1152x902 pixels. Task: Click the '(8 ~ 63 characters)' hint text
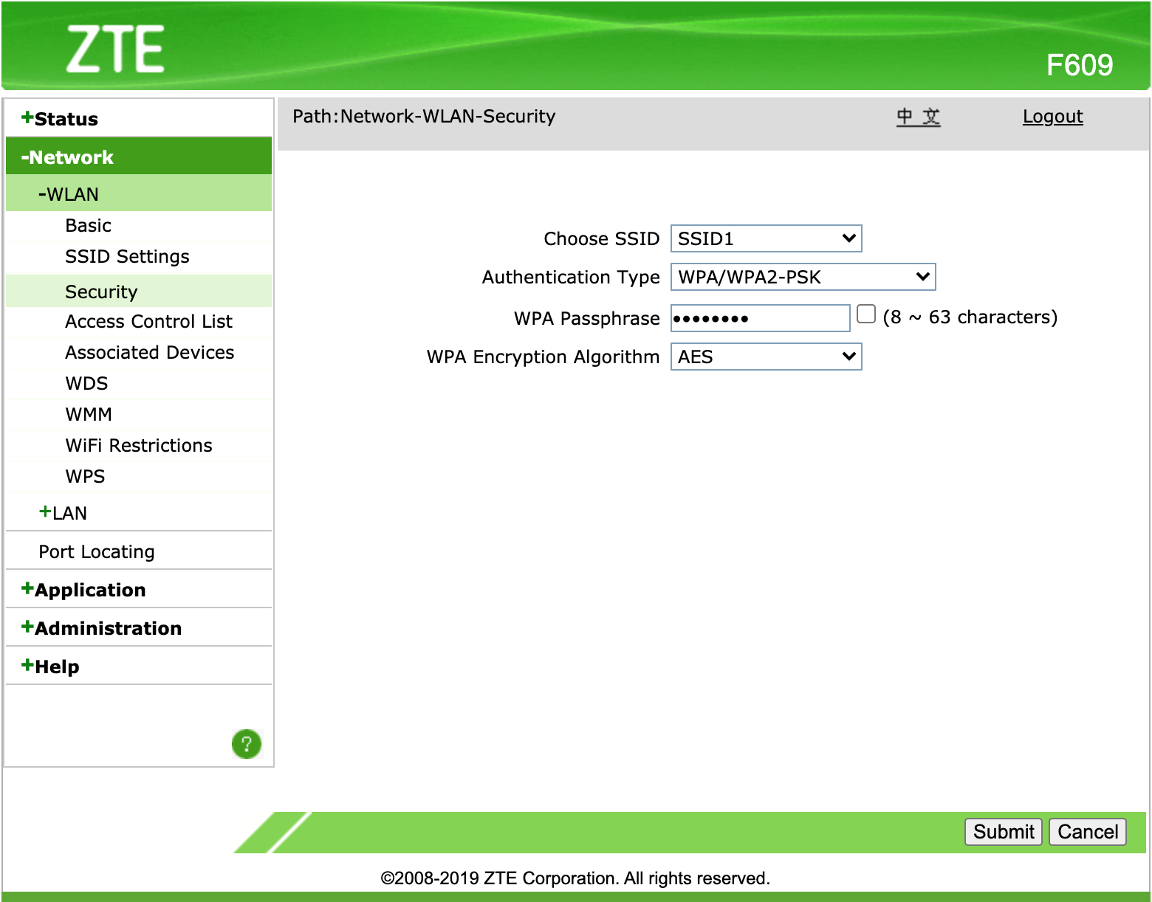coord(970,317)
